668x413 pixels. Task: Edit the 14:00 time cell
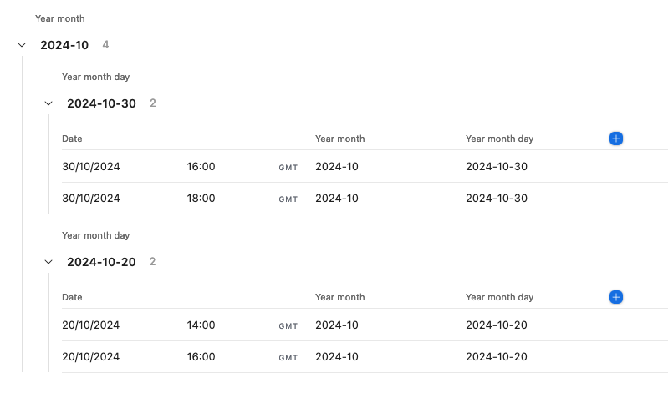point(201,325)
